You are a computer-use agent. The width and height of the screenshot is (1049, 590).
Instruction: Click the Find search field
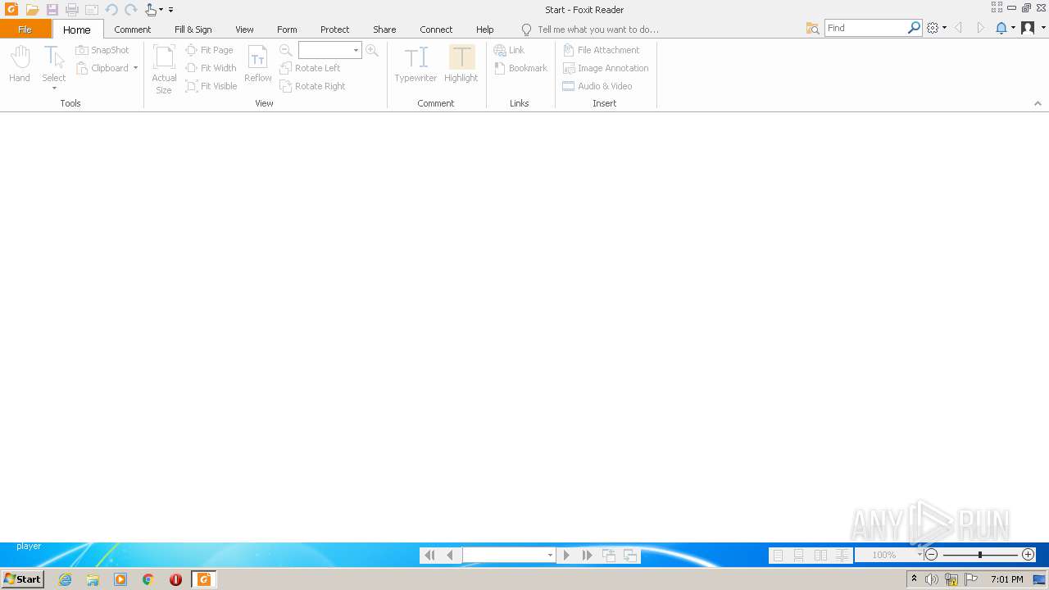[x=865, y=28]
